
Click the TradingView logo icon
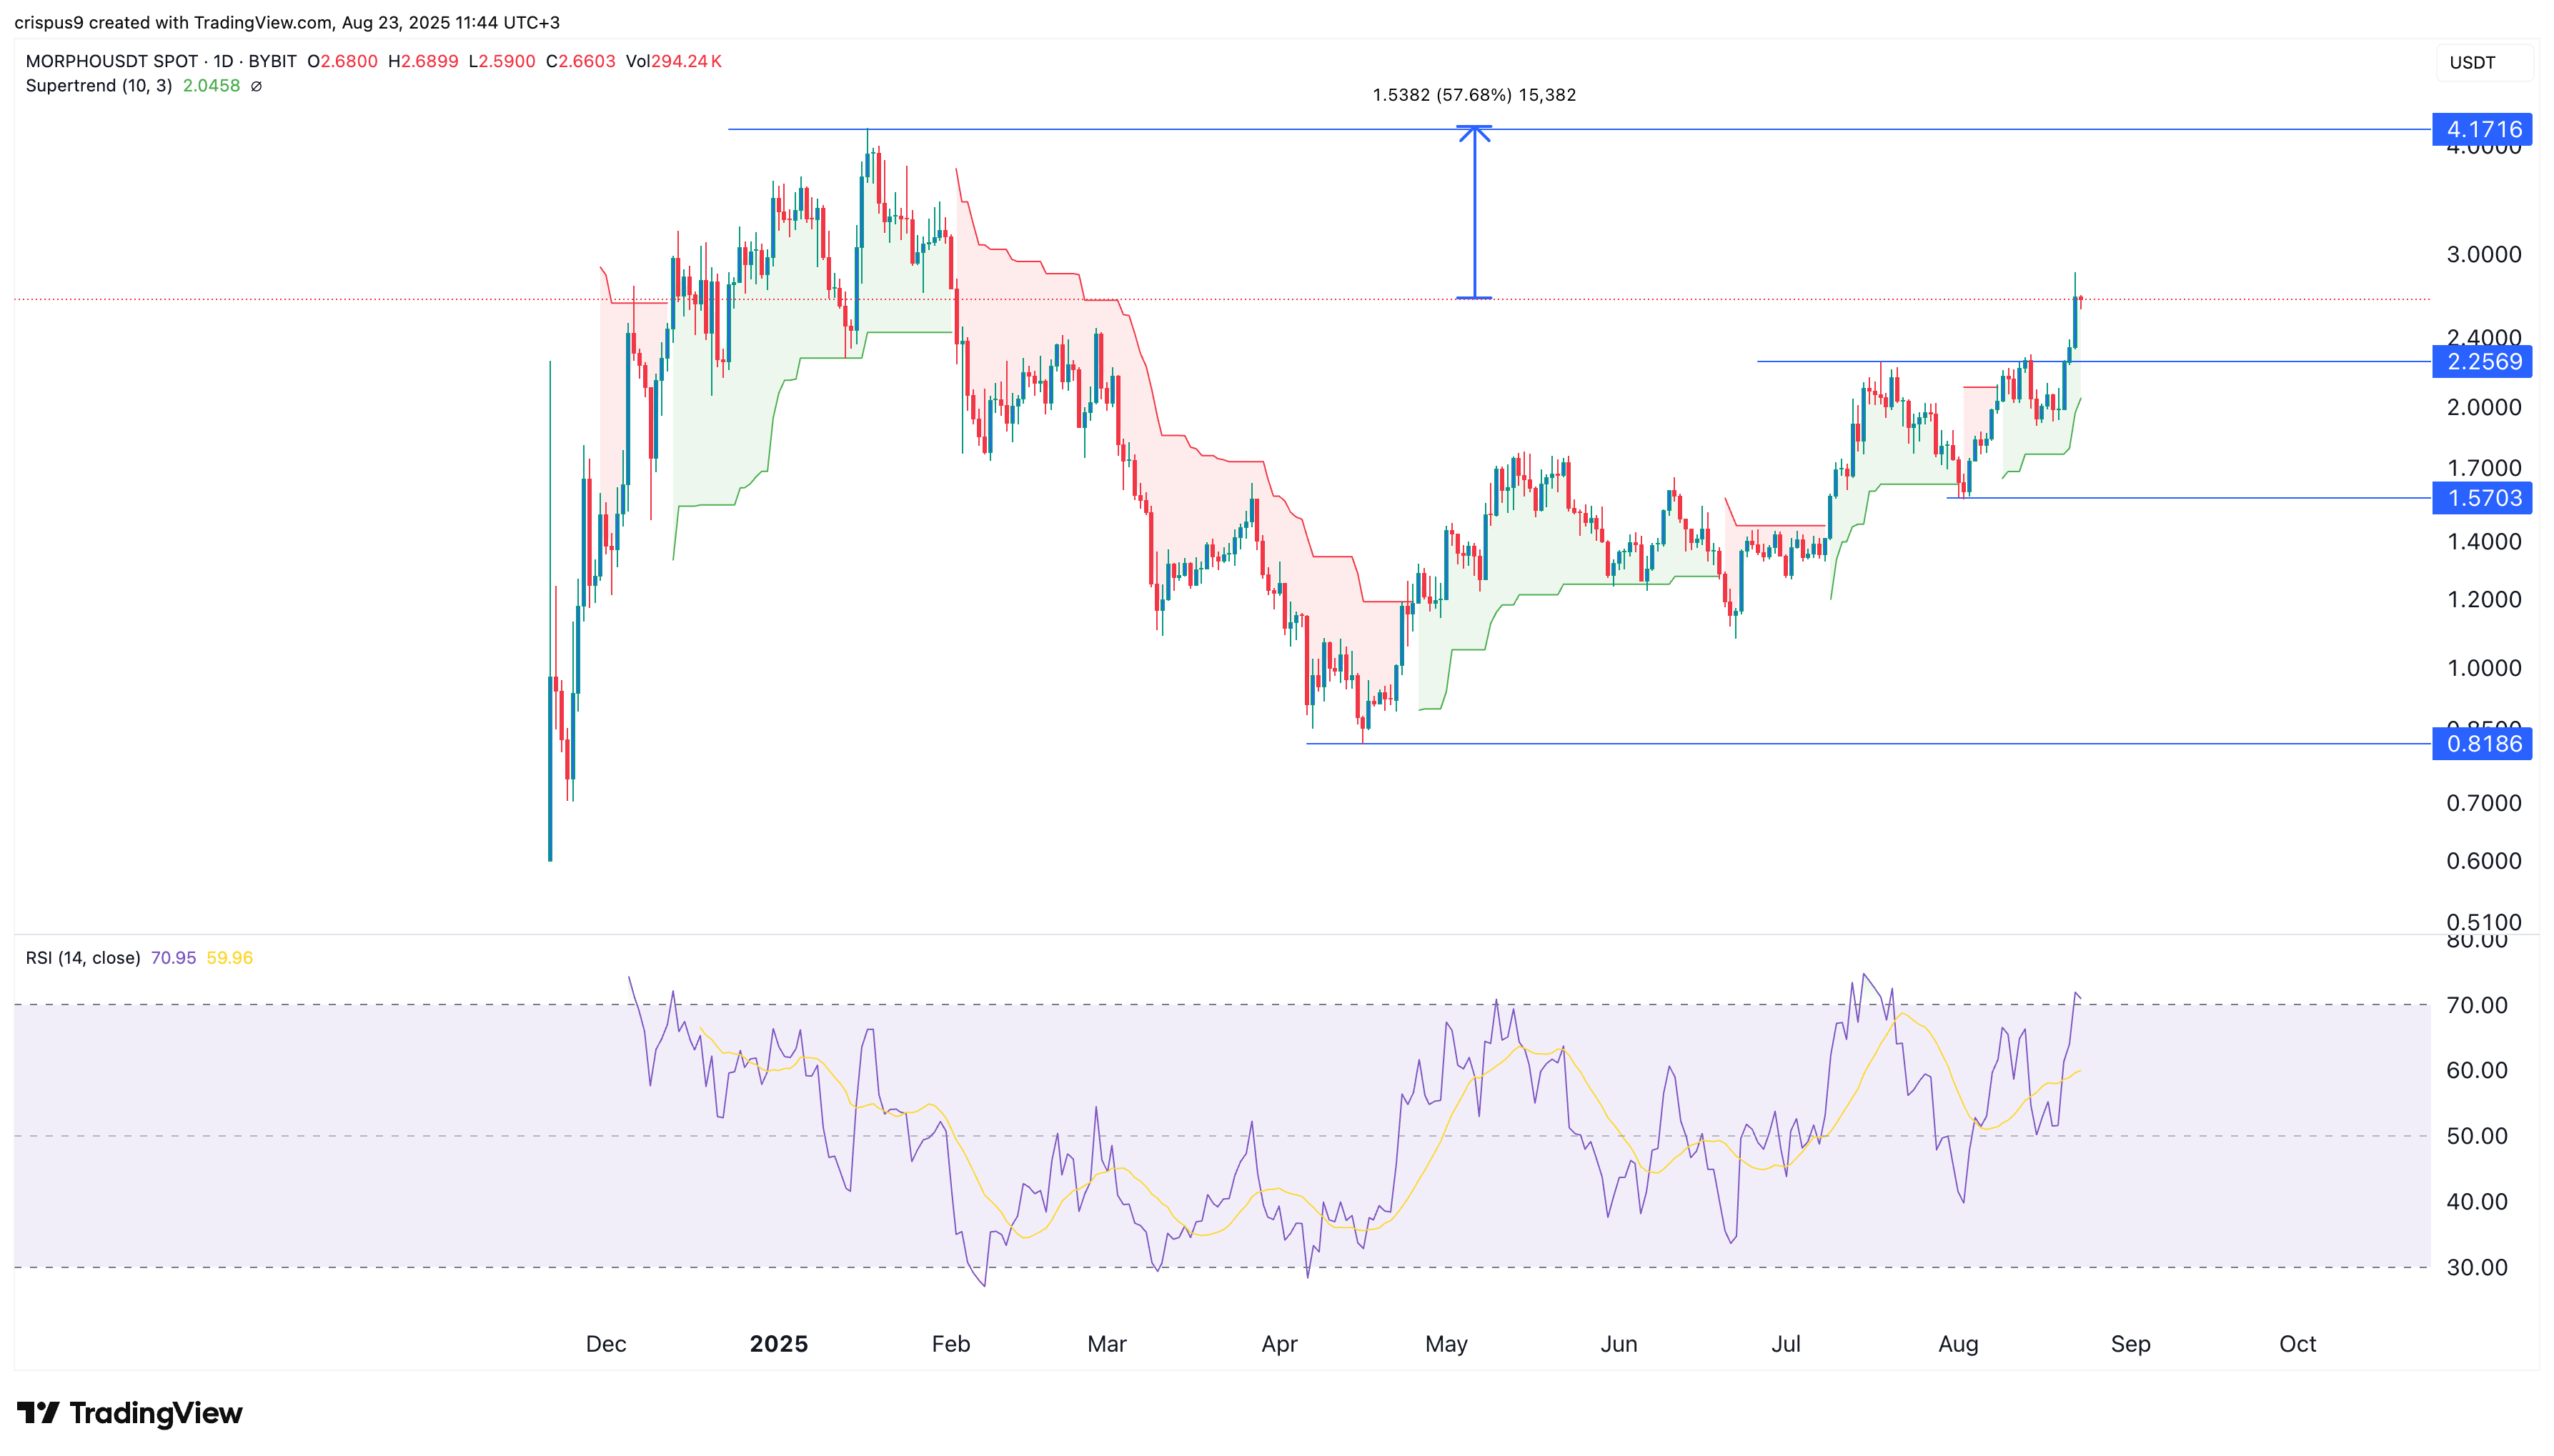click(38, 1413)
